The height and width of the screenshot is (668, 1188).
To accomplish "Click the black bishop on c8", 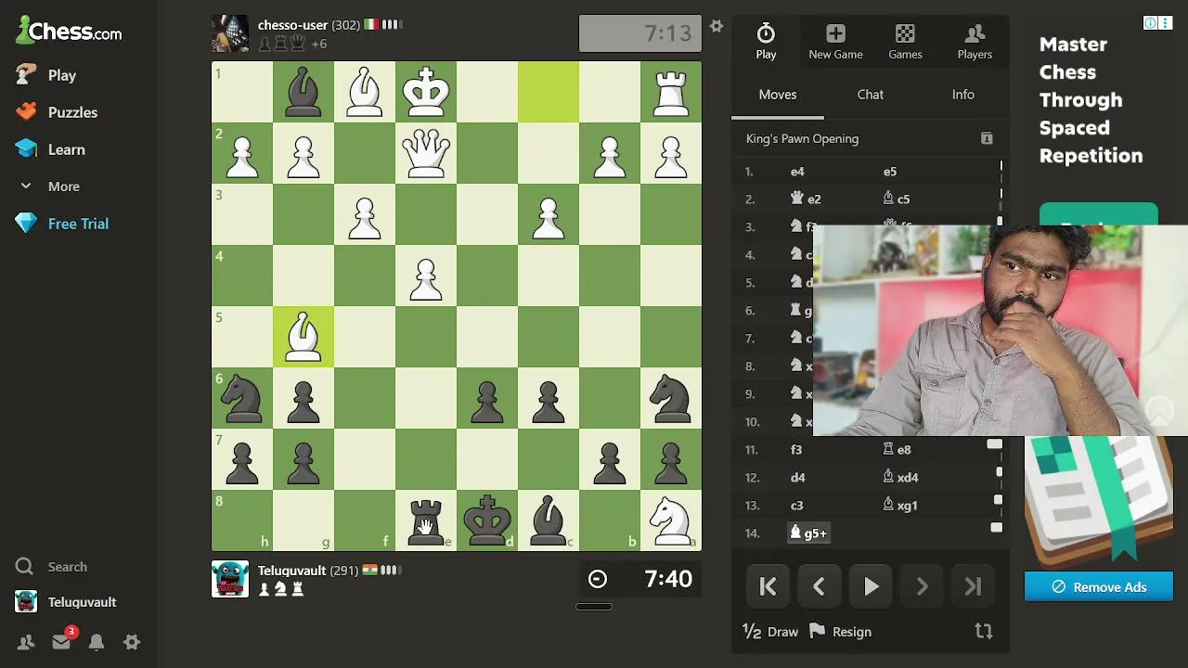I will coord(549,520).
